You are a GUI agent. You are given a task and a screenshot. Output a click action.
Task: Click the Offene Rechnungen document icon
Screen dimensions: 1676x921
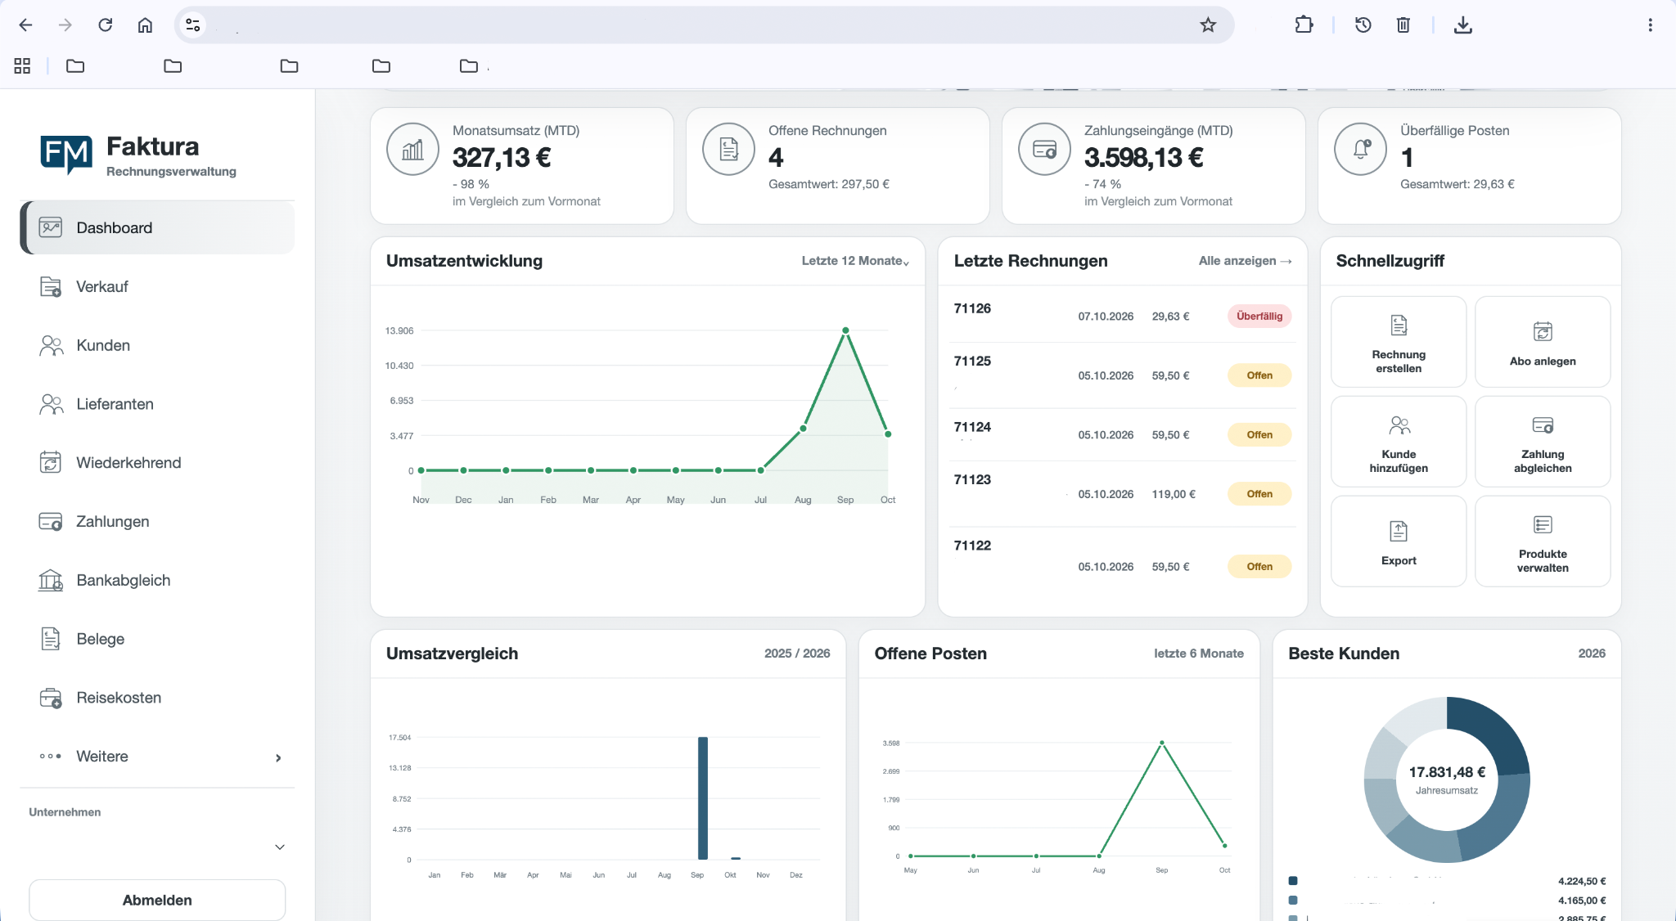[x=729, y=149]
